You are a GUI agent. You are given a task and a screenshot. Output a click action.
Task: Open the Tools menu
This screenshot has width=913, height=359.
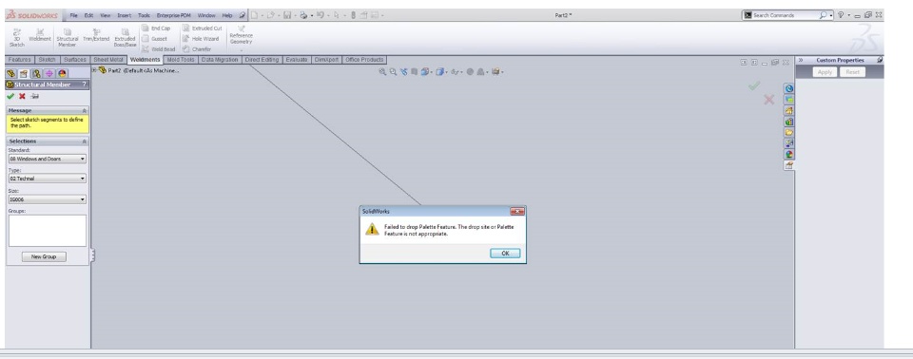click(144, 15)
